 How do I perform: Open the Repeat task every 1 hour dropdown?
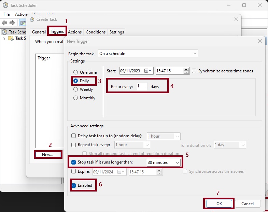coord(132,145)
